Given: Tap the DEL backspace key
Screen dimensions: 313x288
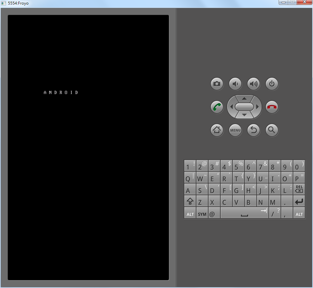Looking at the screenshot, I should 299,189.
